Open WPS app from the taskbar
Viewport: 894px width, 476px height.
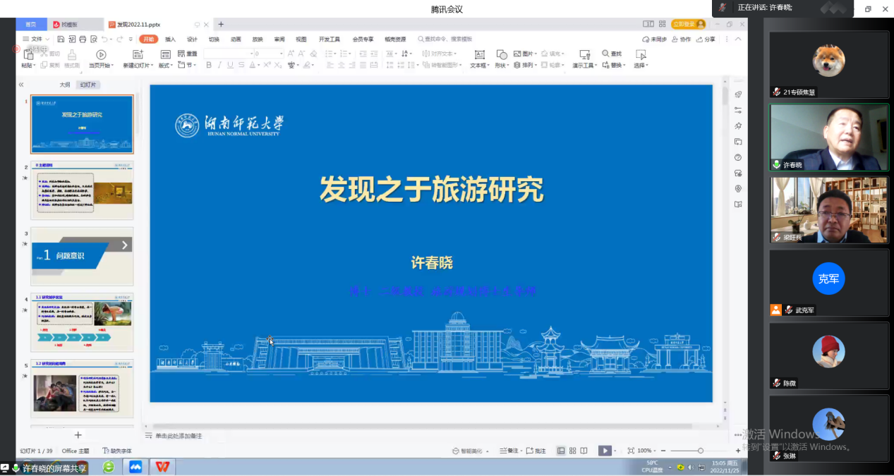coord(163,467)
